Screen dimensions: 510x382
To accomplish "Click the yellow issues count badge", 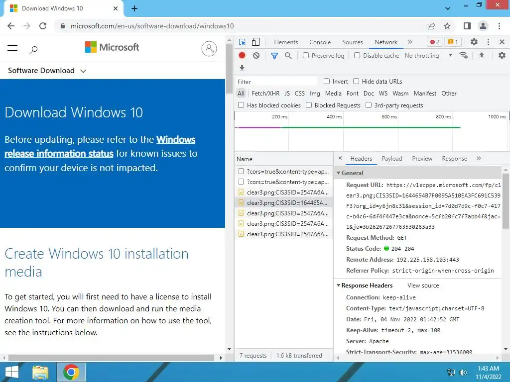I will [x=453, y=42].
